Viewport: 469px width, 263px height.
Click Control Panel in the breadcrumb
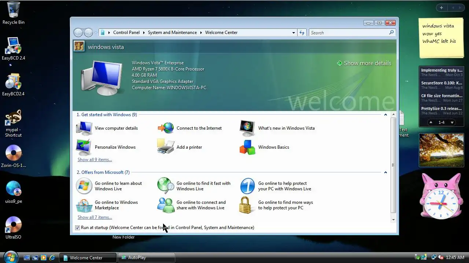(x=126, y=33)
